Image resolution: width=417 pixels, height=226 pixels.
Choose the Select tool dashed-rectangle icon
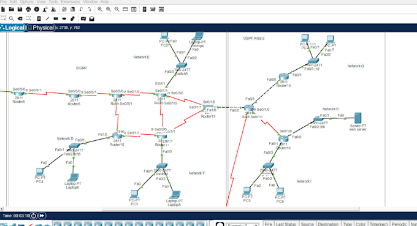coord(3,18)
